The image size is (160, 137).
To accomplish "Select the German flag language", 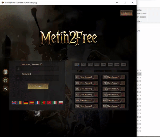I will pyautogui.click(x=26, y=103).
